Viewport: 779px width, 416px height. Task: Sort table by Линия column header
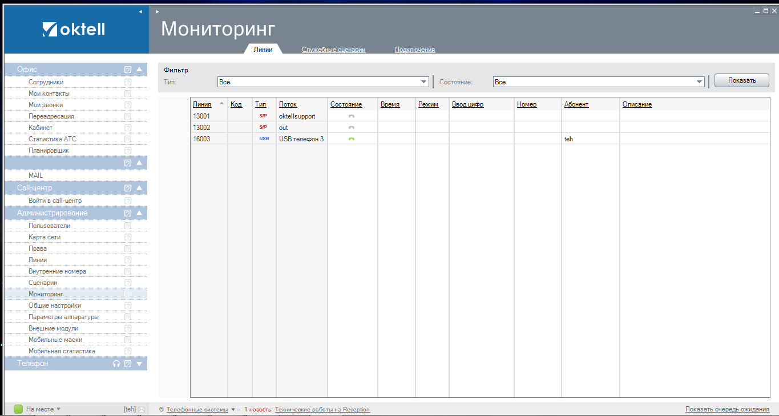click(202, 104)
